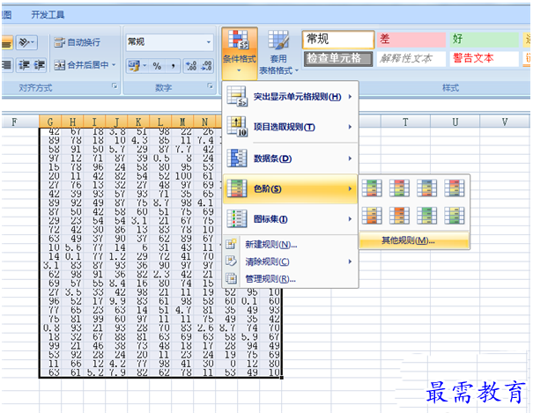Select column T header
The width and height of the screenshot is (533, 420).
[x=405, y=122]
